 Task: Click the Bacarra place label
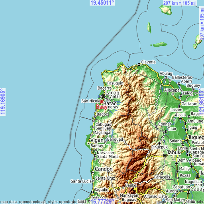tap(104, 88)
